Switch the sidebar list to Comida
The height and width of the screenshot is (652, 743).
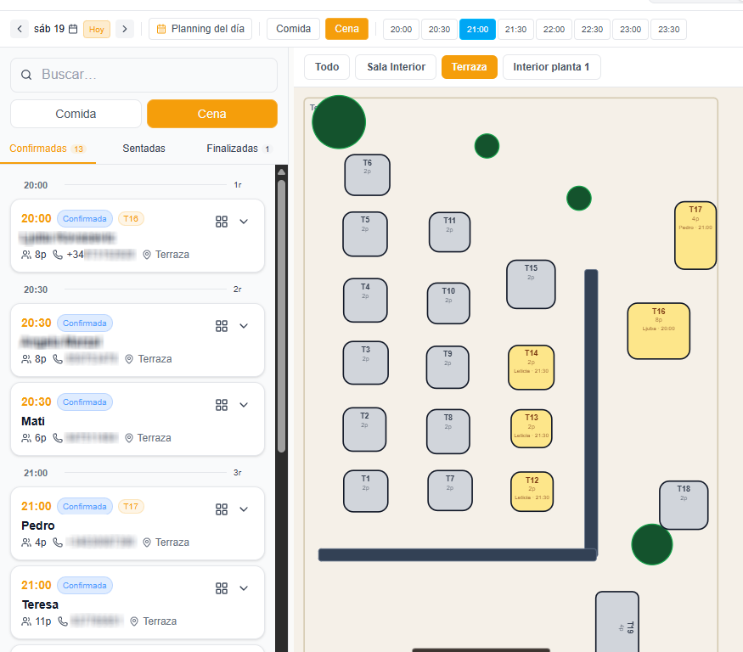coord(76,114)
